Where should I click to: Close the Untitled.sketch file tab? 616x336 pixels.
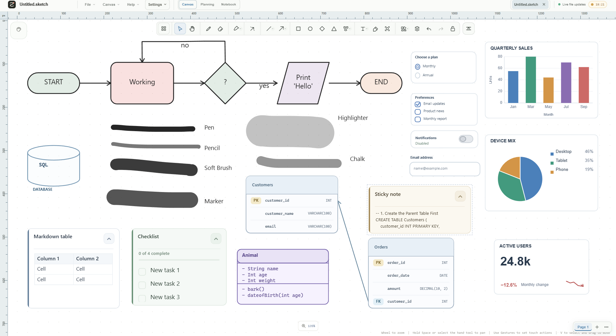[544, 4]
